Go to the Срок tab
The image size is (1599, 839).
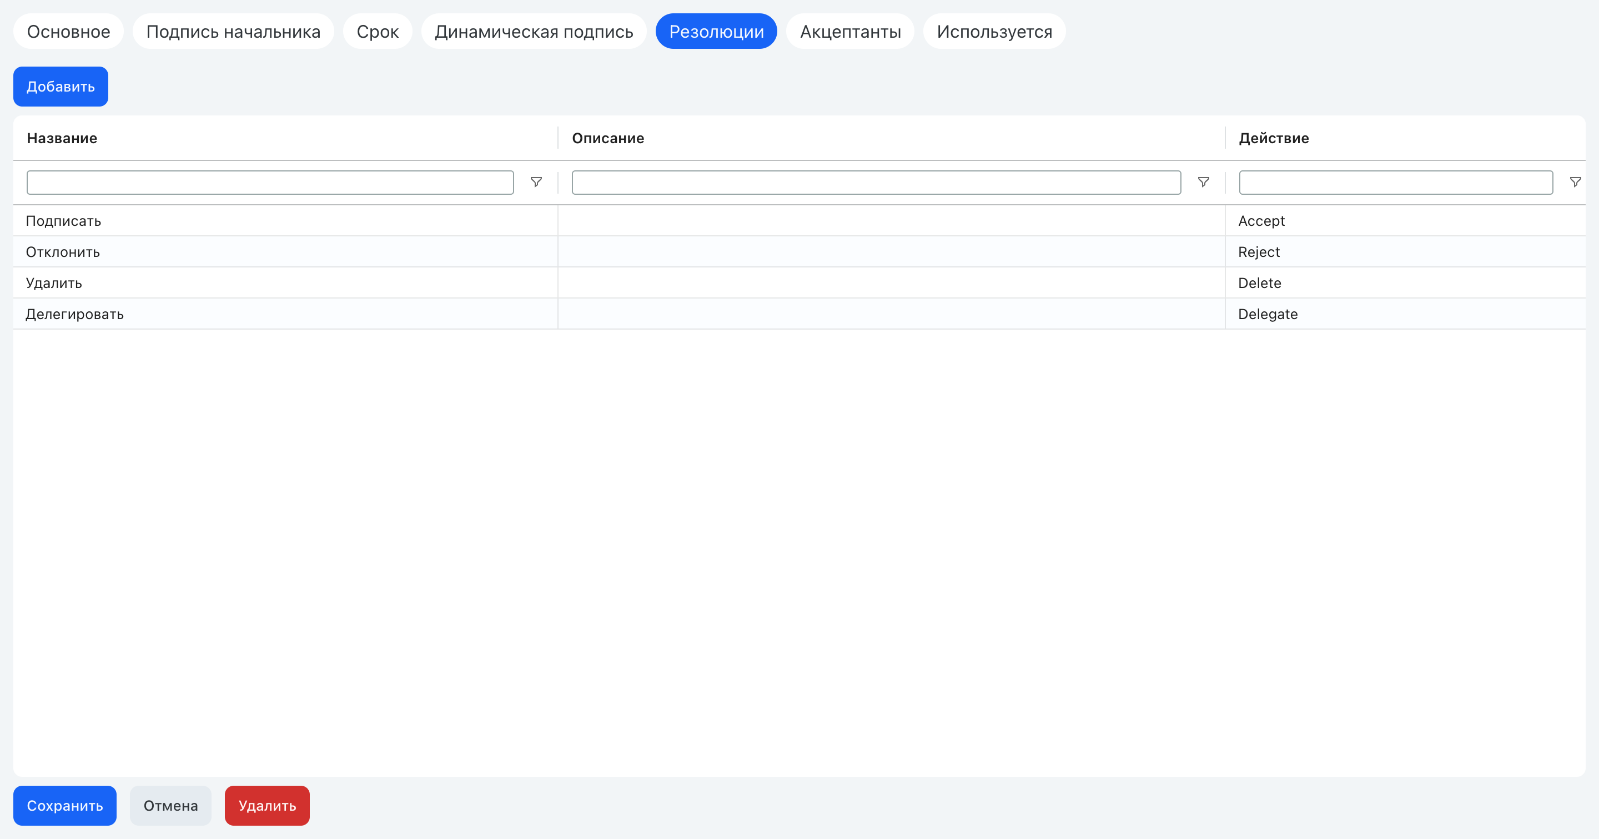(378, 31)
